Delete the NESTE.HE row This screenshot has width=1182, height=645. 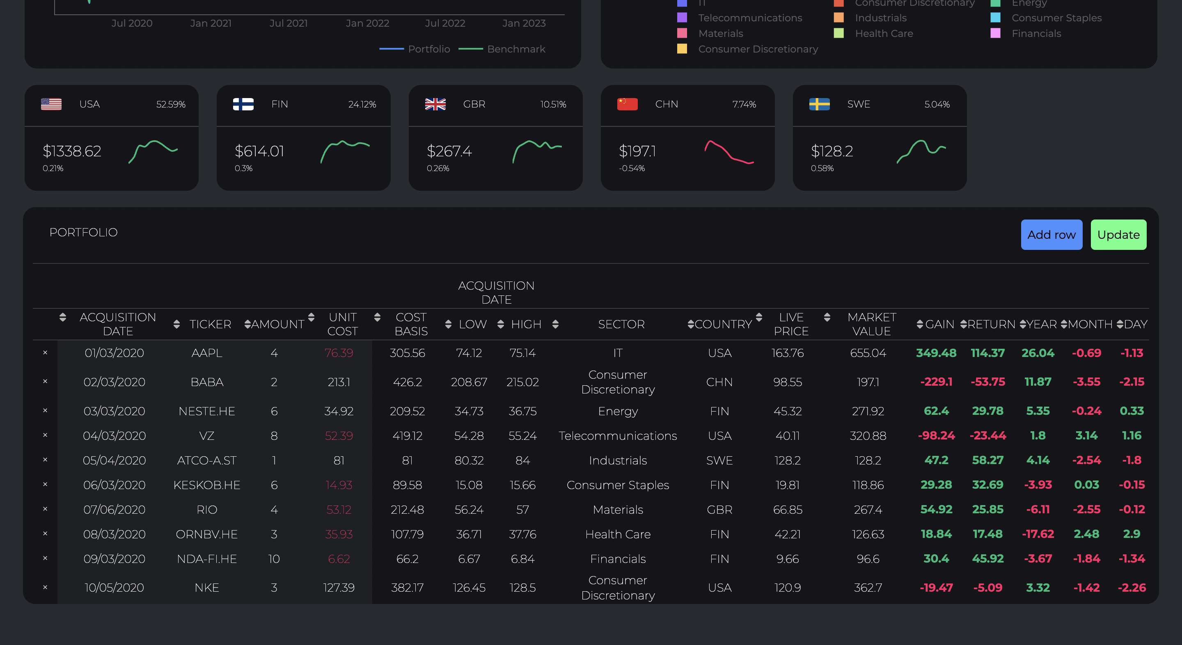tap(45, 410)
